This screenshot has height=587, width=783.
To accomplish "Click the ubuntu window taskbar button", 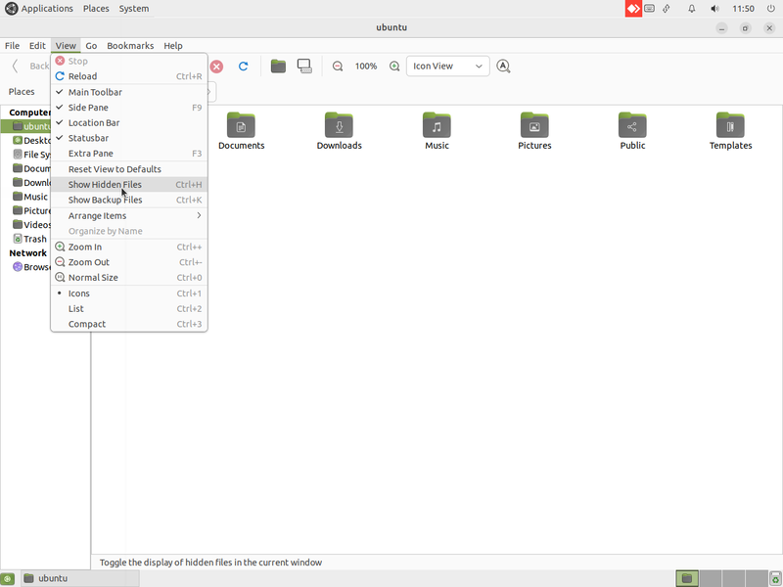I will [x=80, y=578].
